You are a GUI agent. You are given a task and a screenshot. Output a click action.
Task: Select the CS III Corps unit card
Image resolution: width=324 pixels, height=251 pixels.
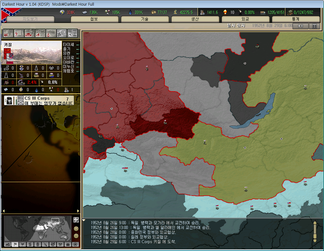[39, 100]
